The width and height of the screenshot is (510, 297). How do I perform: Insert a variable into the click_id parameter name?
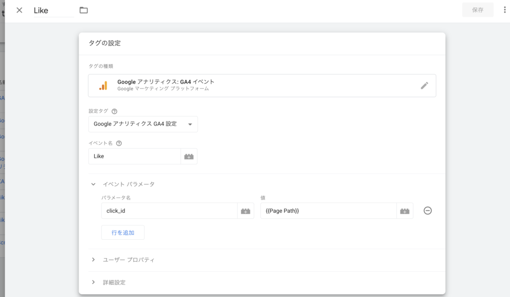[x=246, y=211]
